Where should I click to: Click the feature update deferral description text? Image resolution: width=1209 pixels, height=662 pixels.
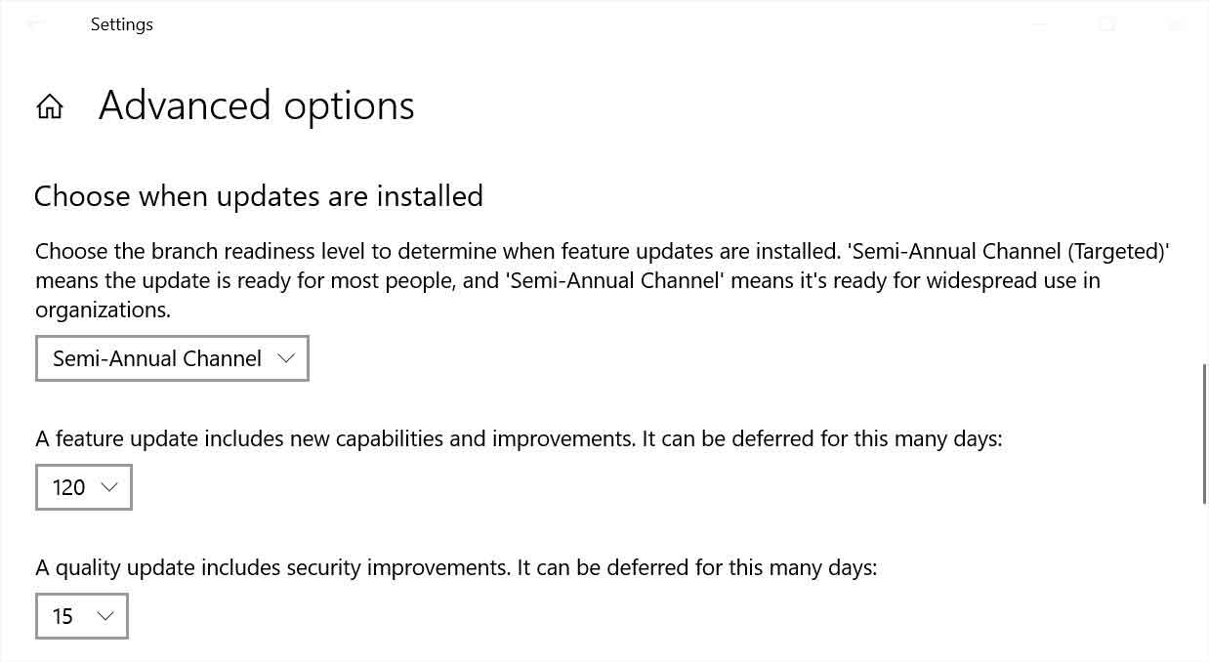click(519, 438)
